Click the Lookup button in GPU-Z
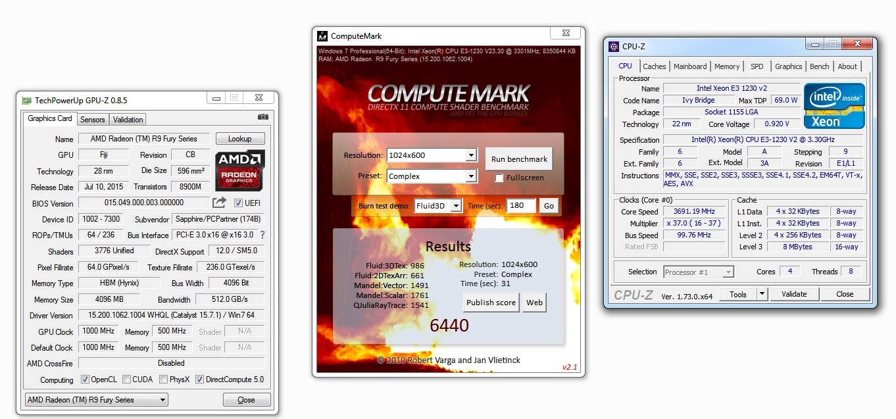896x419 pixels. (240, 139)
